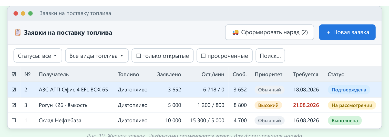Sort by the Требуется column header
Screen dimensions: 389x137
click(306, 74)
